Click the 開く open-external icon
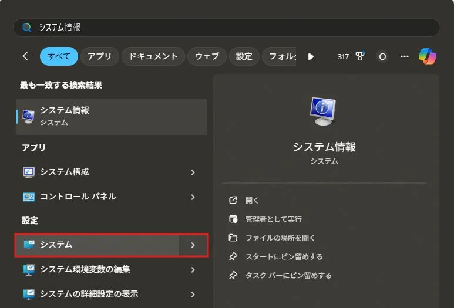 tap(233, 200)
